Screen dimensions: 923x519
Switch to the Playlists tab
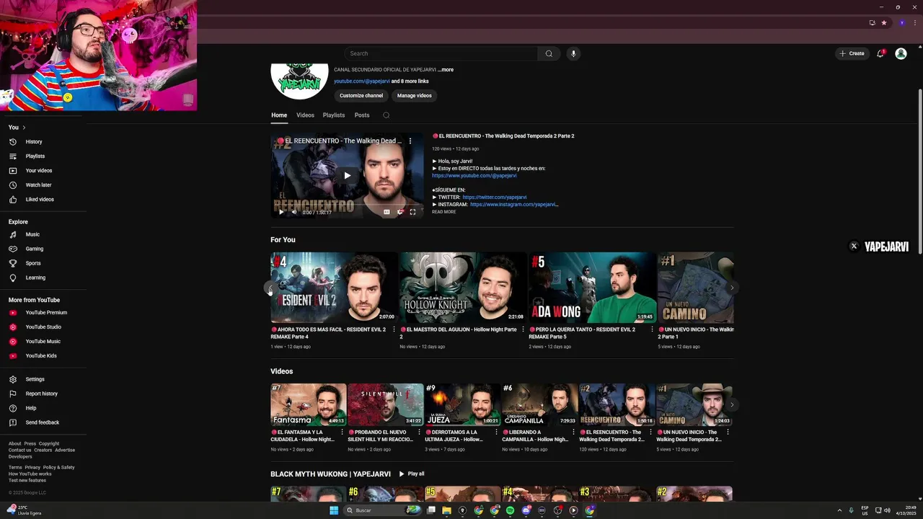tap(334, 115)
